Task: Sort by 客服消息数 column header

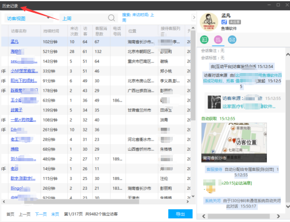Action: pos(101,31)
